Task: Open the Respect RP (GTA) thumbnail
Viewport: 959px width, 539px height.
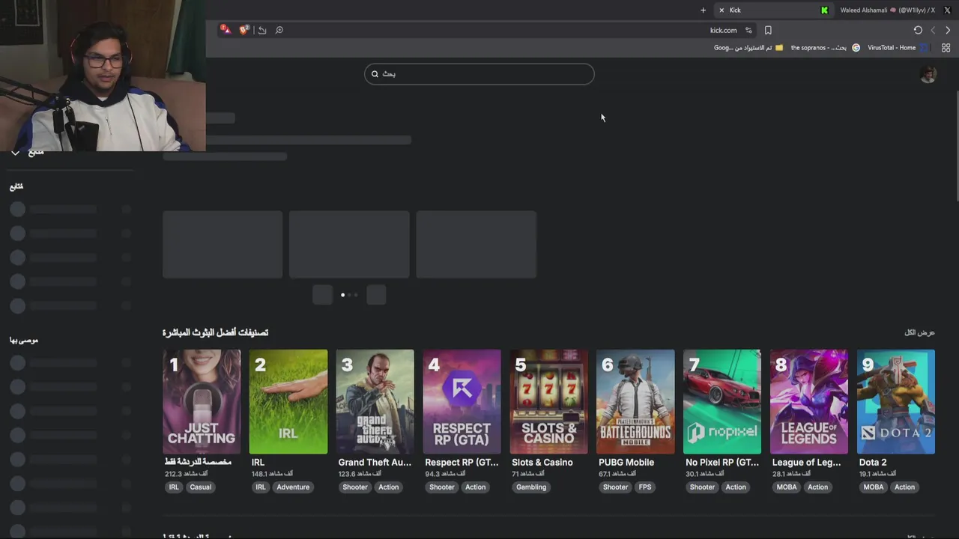Action: 462,401
